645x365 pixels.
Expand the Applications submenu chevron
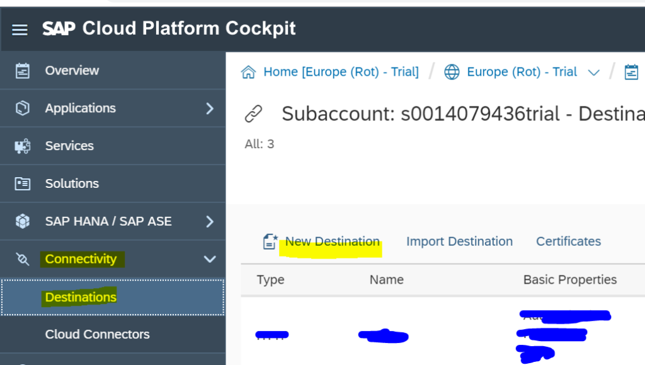[210, 108]
